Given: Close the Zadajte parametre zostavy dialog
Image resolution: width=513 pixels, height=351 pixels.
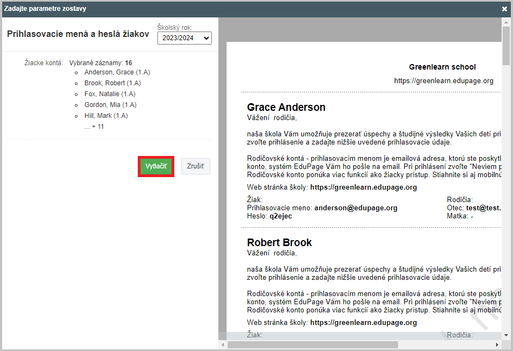Looking at the screenshot, I should 504,9.
